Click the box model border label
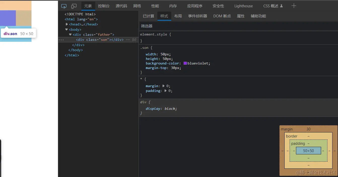 coord(292,136)
